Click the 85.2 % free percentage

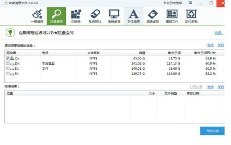pyautogui.click(x=210, y=73)
